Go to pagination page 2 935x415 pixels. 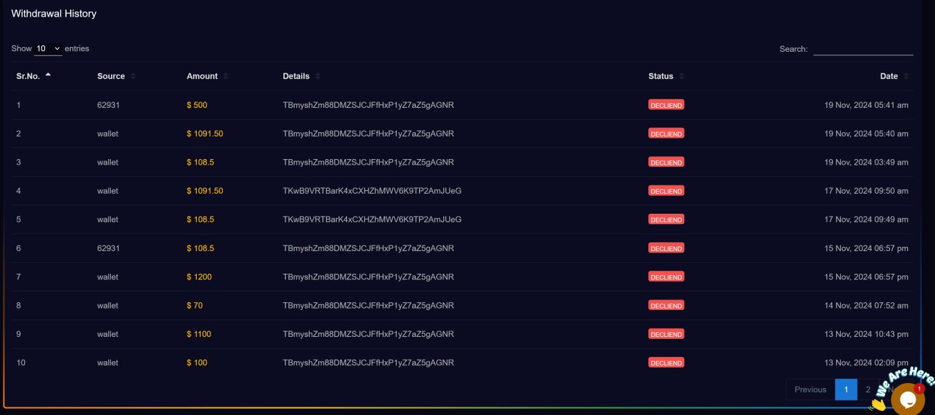pos(868,389)
